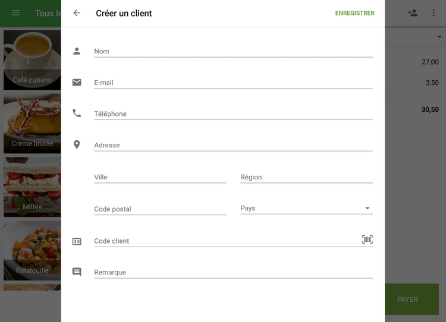The image size is (446, 322).
Task: Select the Café cubano item thumbnail
Action: click(x=32, y=60)
